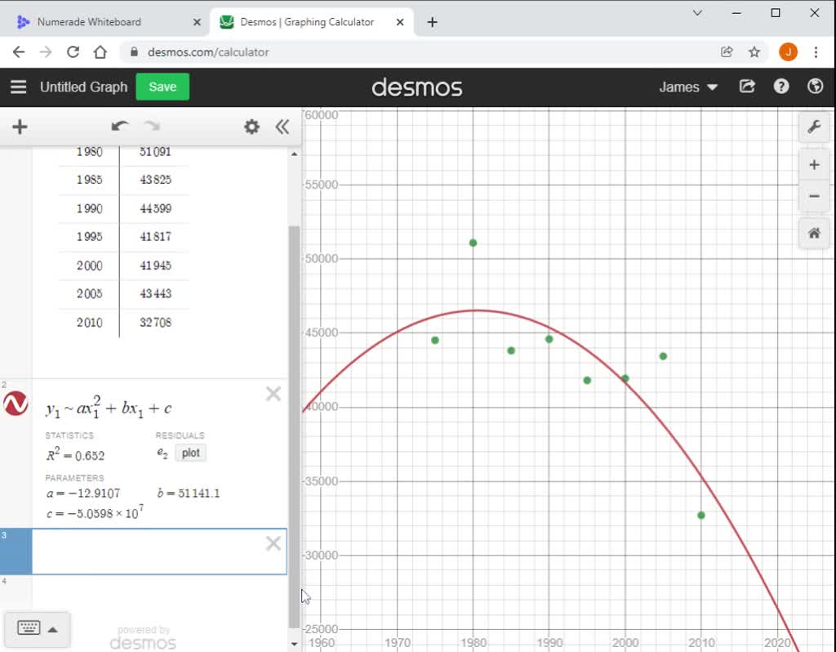Undo the last action
Viewport: 836px width, 652px height.
point(119,127)
